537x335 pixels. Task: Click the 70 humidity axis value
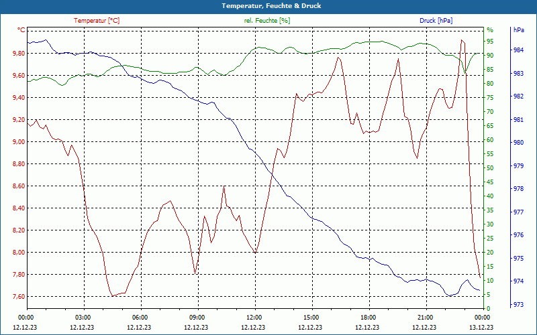490,112
